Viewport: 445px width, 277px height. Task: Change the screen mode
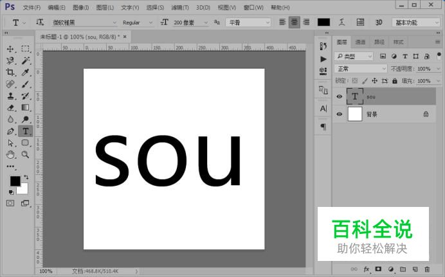point(25,203)
